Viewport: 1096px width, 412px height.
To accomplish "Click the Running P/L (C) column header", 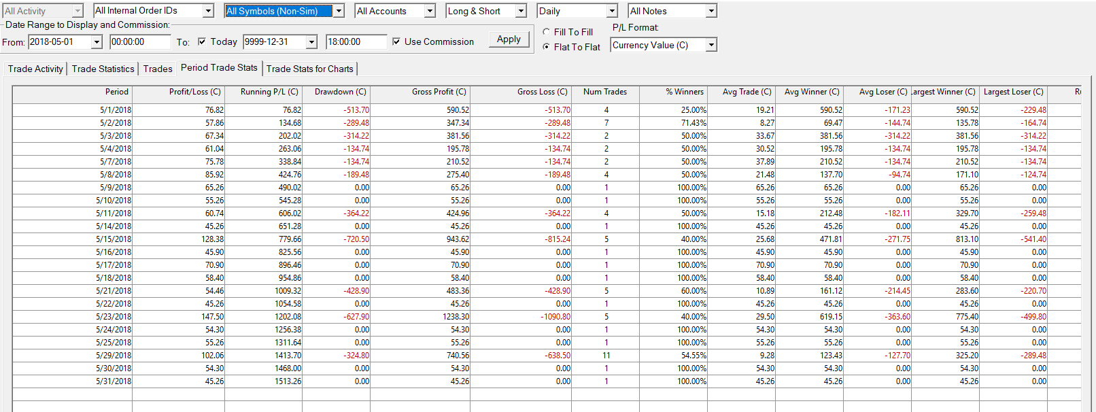I will click(x=263, y=92).
